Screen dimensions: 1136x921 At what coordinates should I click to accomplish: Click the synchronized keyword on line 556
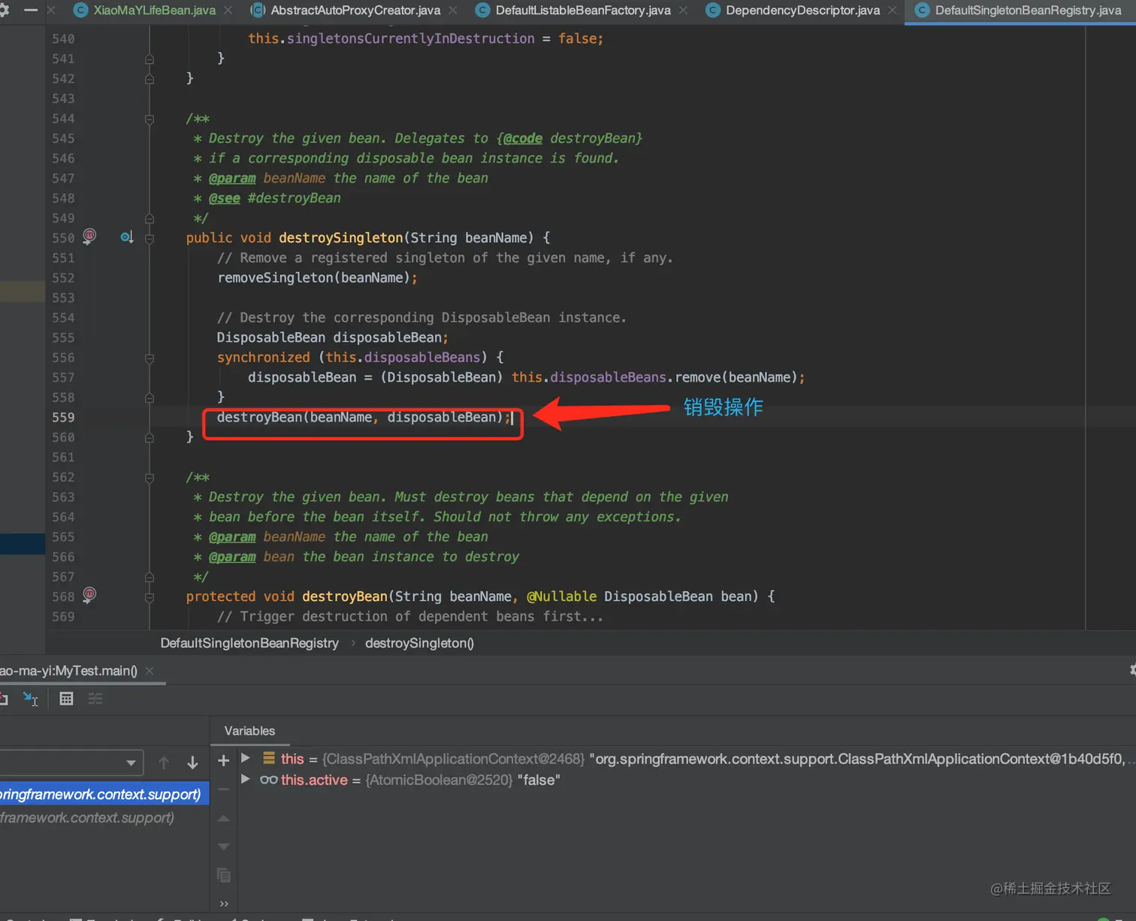click(x=264, y=358)
